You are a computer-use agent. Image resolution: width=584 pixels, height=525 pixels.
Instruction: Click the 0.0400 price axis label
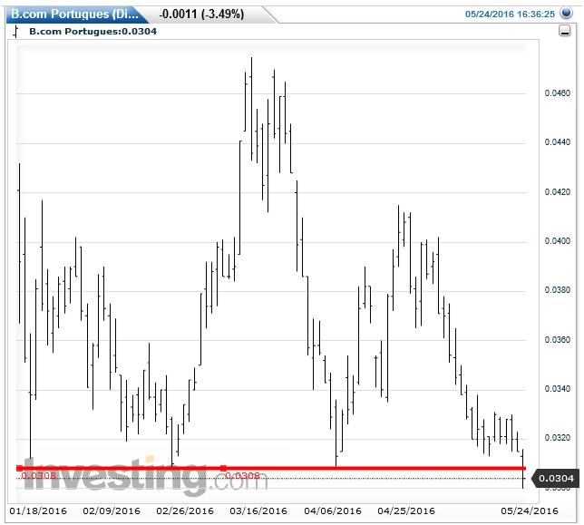[557, 241]
